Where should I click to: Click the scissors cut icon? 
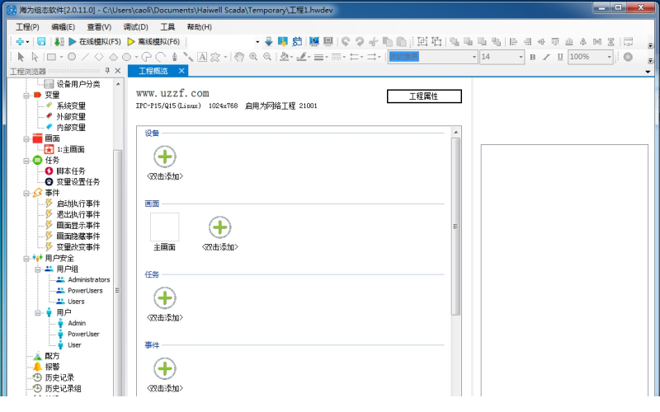tap(374, 41)
